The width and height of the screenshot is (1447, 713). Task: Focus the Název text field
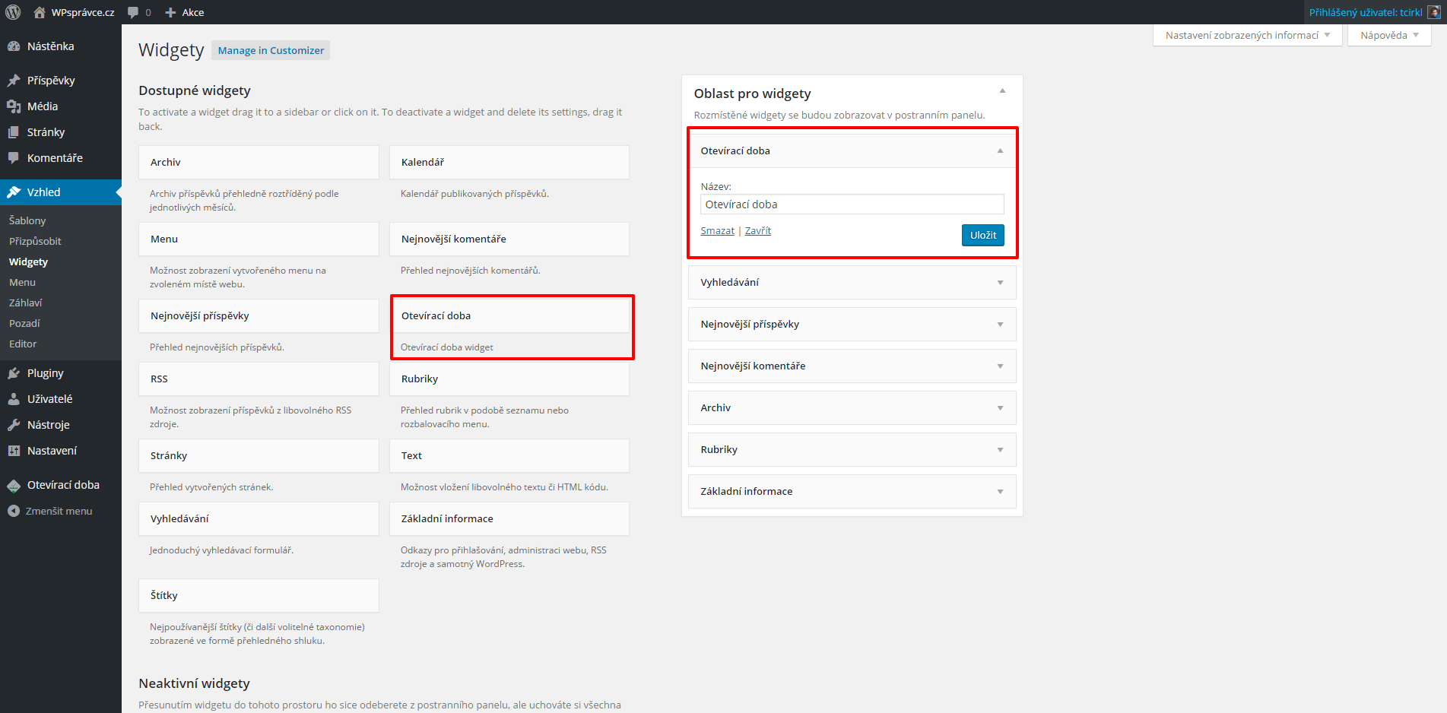pos(852,204)
